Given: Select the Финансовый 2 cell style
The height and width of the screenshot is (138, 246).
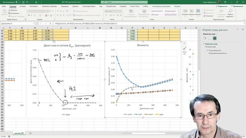Looking at the screenshot, I should point(170,11).
